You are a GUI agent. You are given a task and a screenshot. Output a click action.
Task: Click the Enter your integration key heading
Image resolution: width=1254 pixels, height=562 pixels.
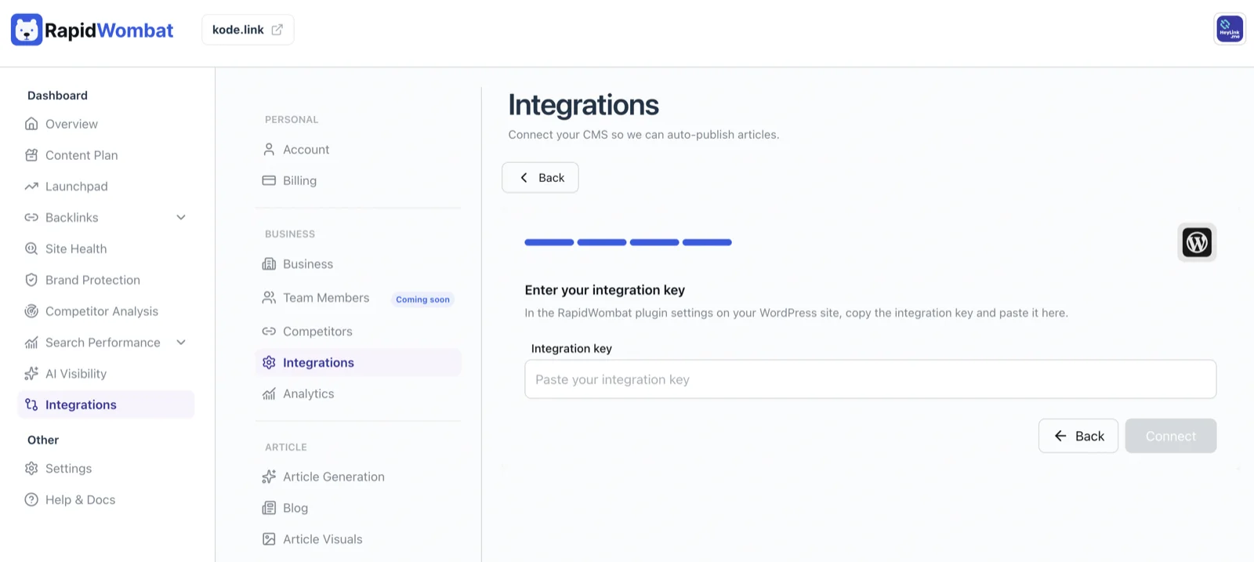(605, 290)
